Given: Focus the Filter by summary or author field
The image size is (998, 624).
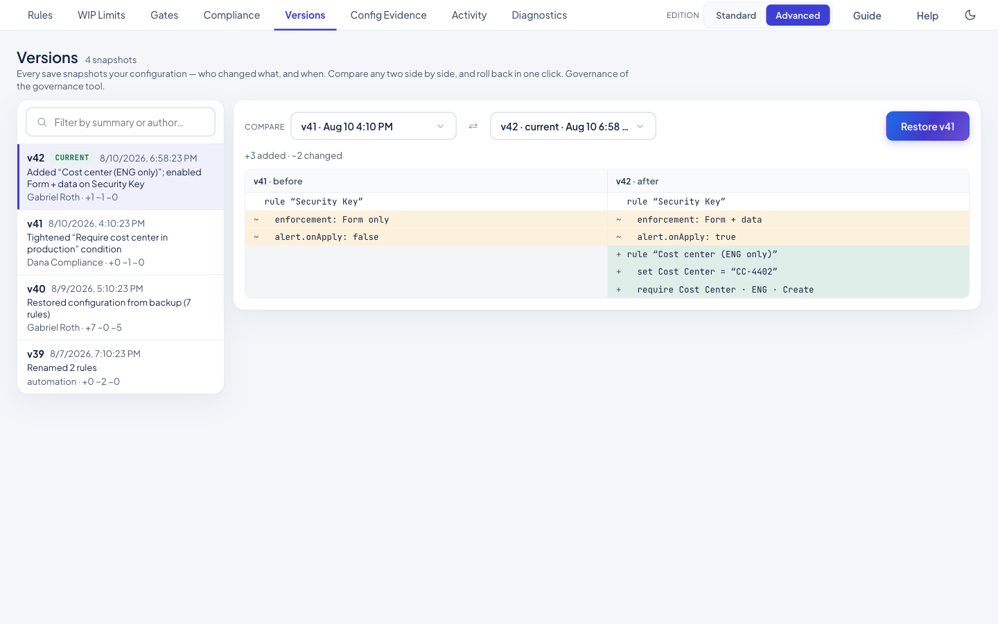Looking at the screenshot, I should (121, 122).
